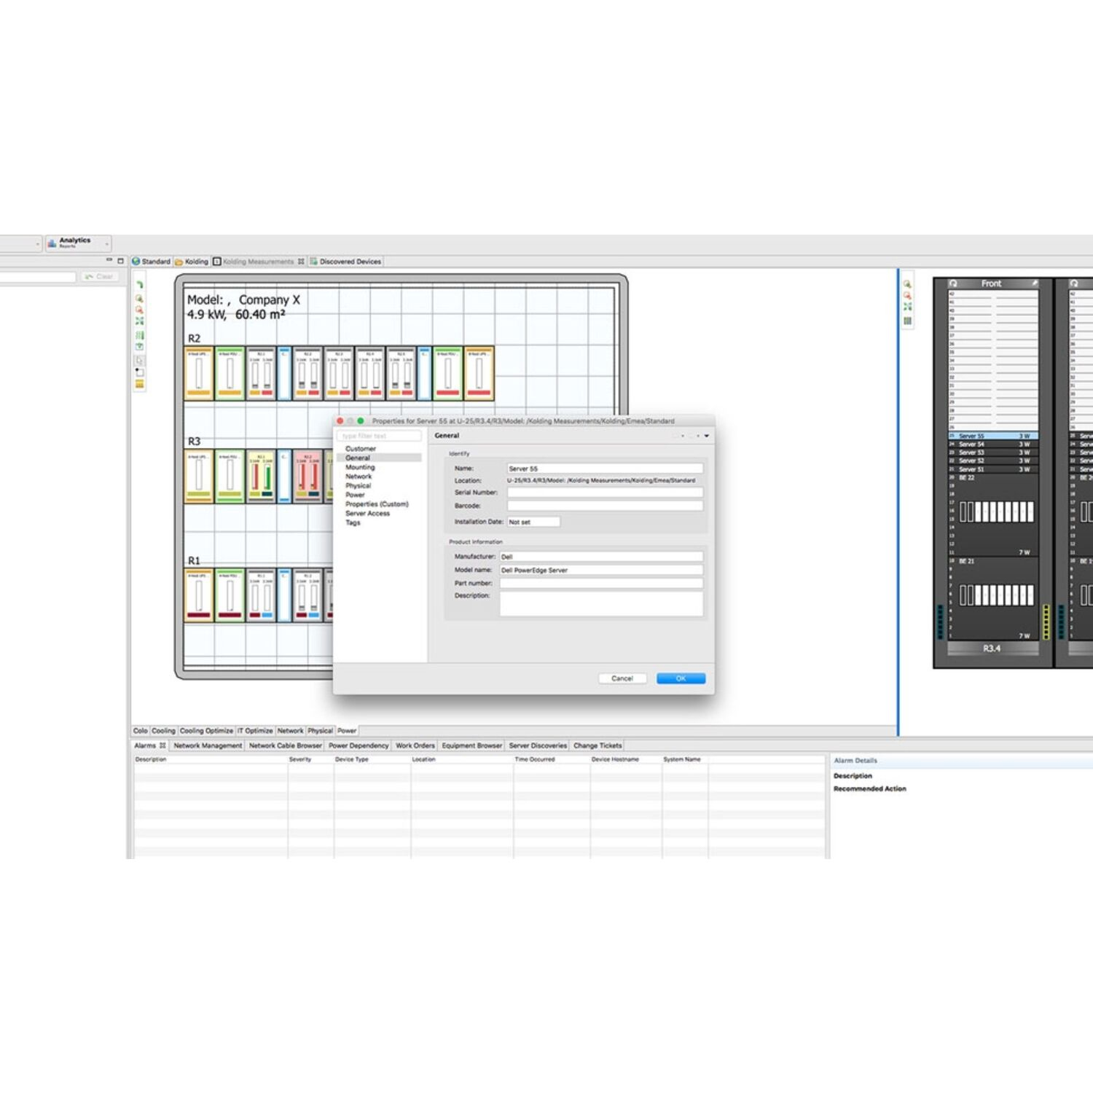1093x1093 pixels.
Task: Select the arrow pointer tool in floor toolbar
Action: tap(140, 361)
